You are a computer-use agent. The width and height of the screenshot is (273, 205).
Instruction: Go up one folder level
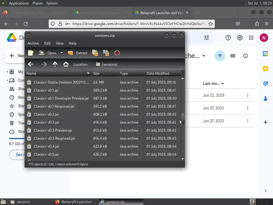(x=55, y=64)
